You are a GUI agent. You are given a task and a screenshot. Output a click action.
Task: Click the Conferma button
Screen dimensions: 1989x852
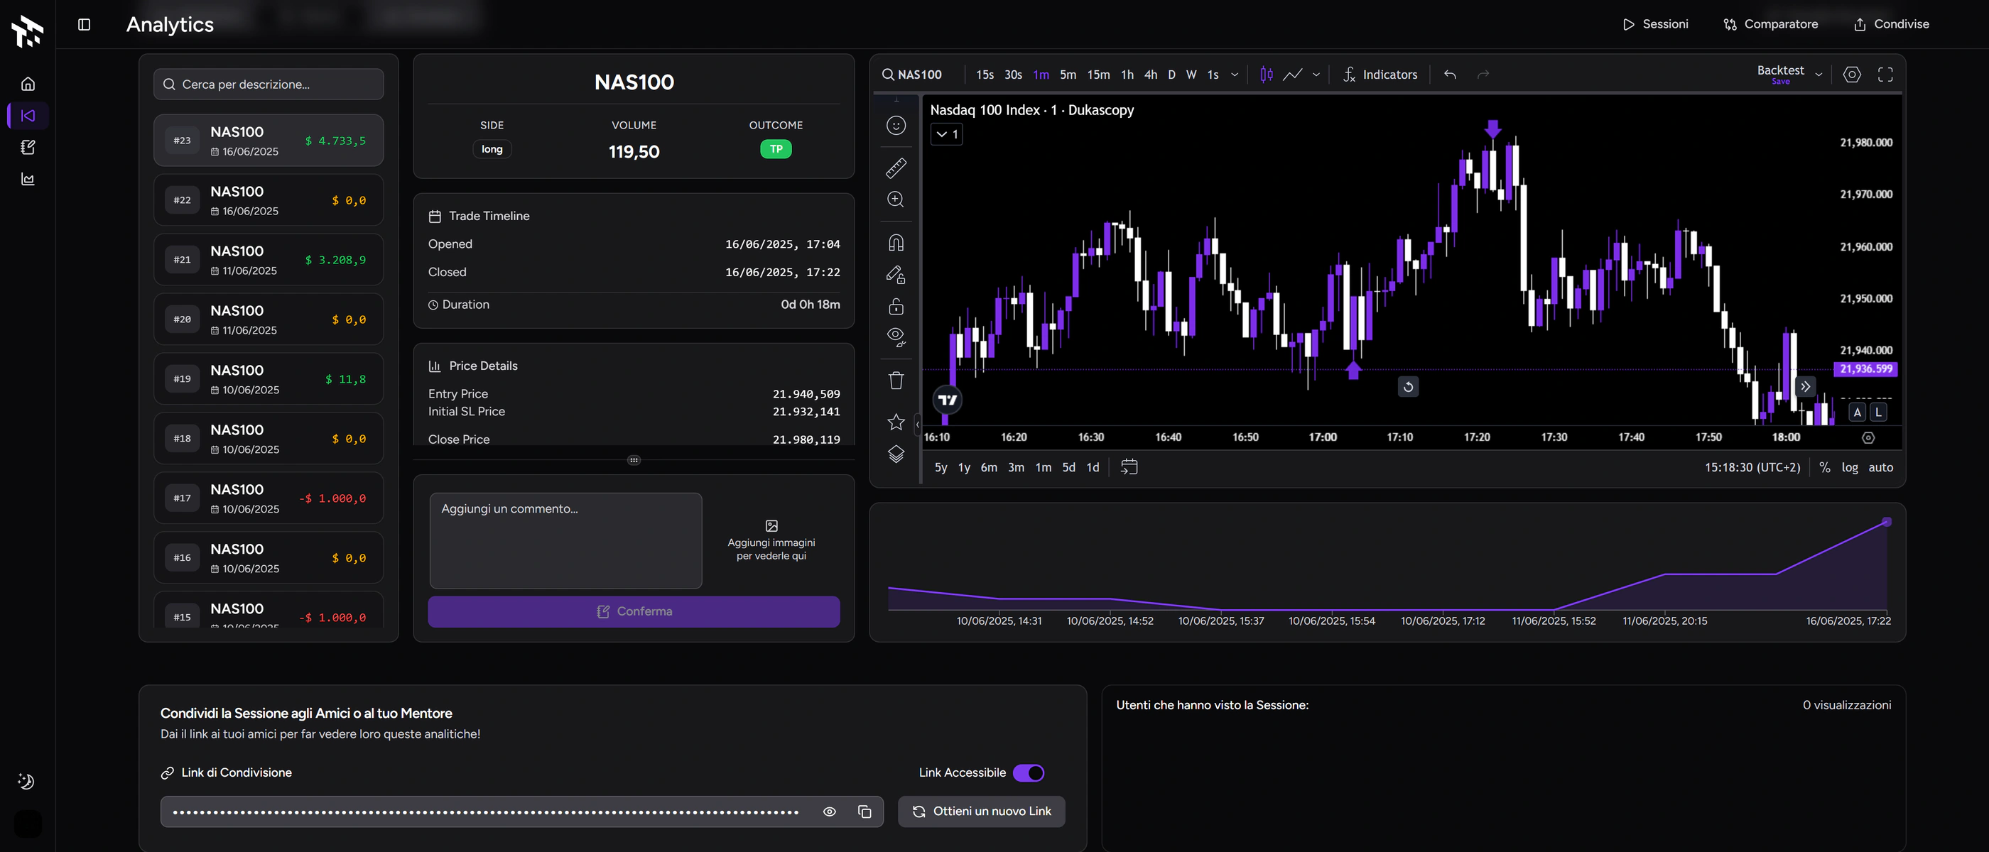tap(634, 611)
